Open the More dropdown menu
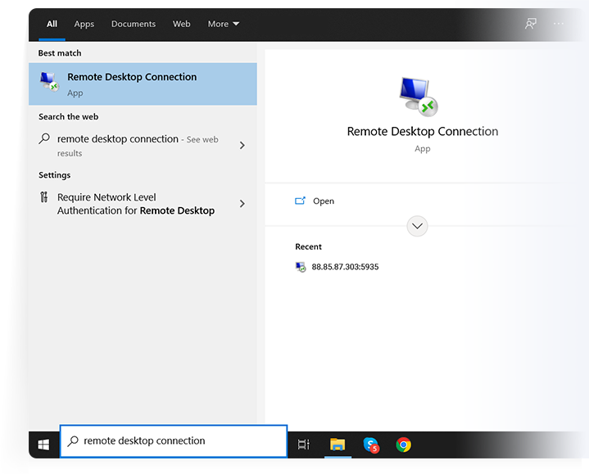Viewport: 589px width, 474px height. point(224,24)
